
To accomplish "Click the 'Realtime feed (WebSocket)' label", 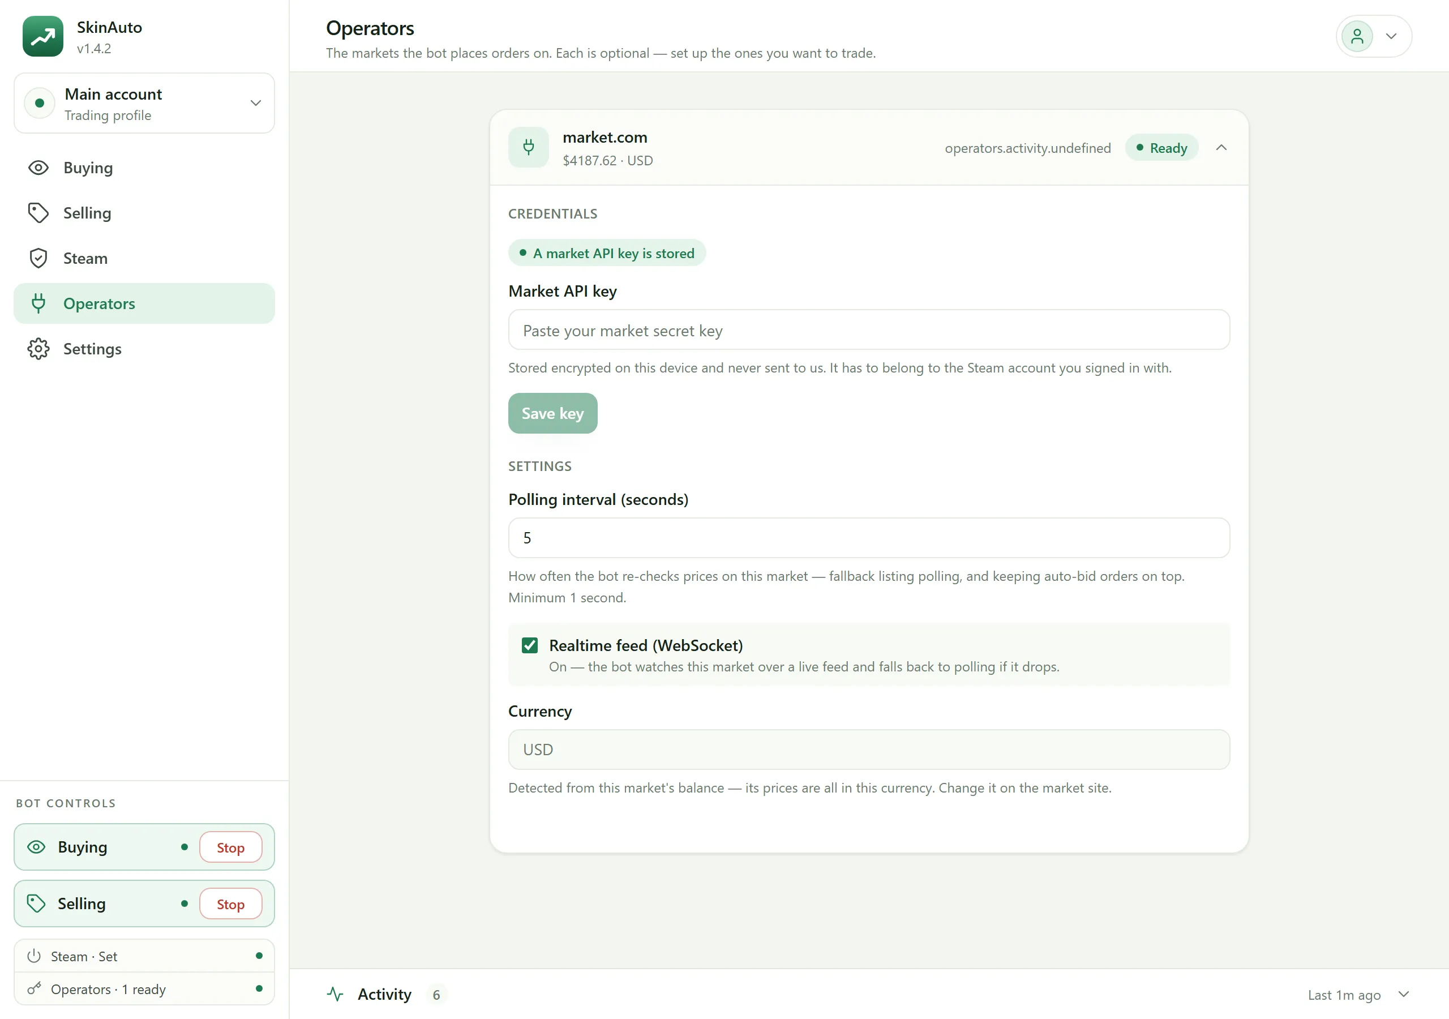I will pos(646,645).
